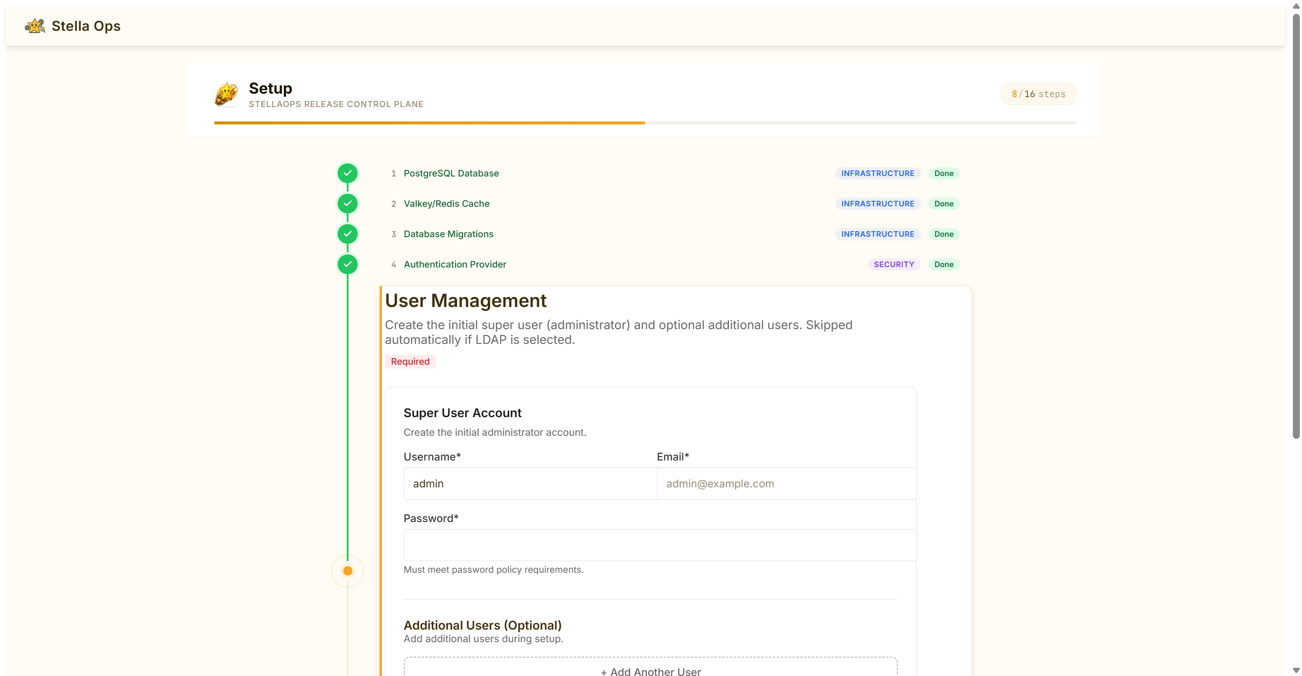
Task: Click green checkmark for PostgreSQL Database step
Action: coord(347,173)
